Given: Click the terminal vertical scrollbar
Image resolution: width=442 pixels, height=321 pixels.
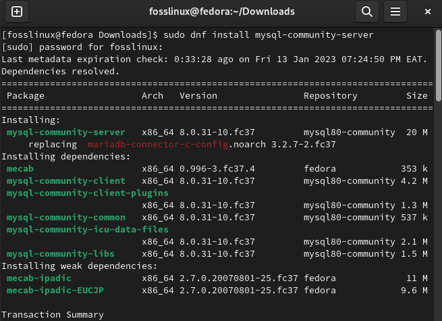Looking at the screenshot, I should (439, 66).
